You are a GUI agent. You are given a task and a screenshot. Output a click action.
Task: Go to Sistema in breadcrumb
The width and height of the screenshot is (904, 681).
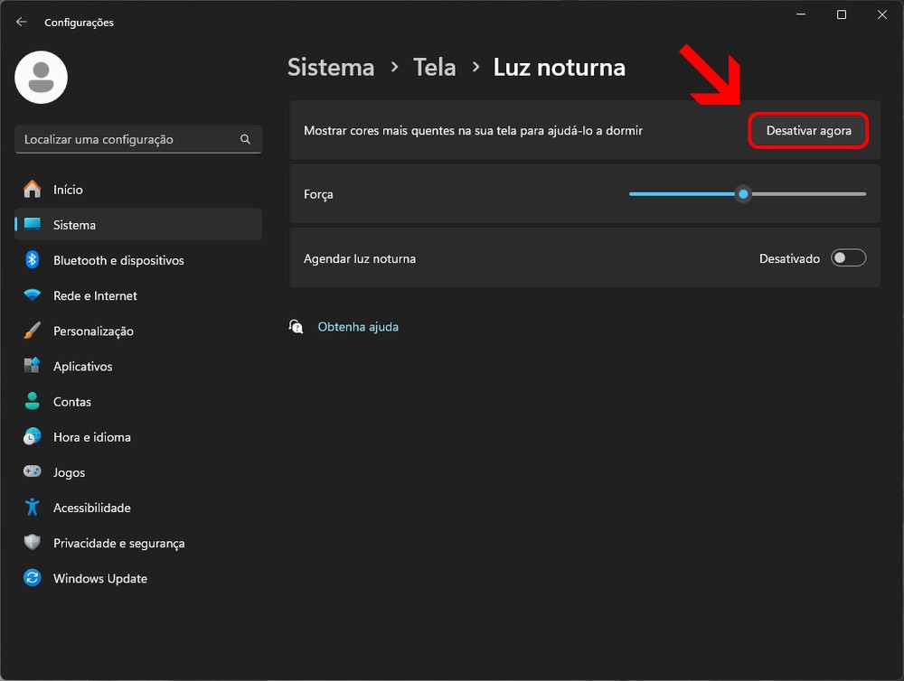[331, 67]
